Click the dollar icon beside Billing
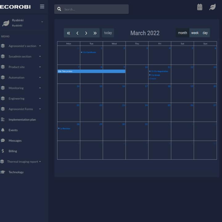222x222 pixels. [x=3, y=151]
